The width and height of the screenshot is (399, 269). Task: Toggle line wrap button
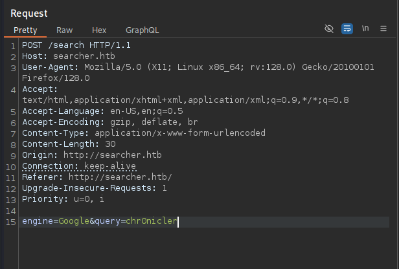(x=347, y=28)
